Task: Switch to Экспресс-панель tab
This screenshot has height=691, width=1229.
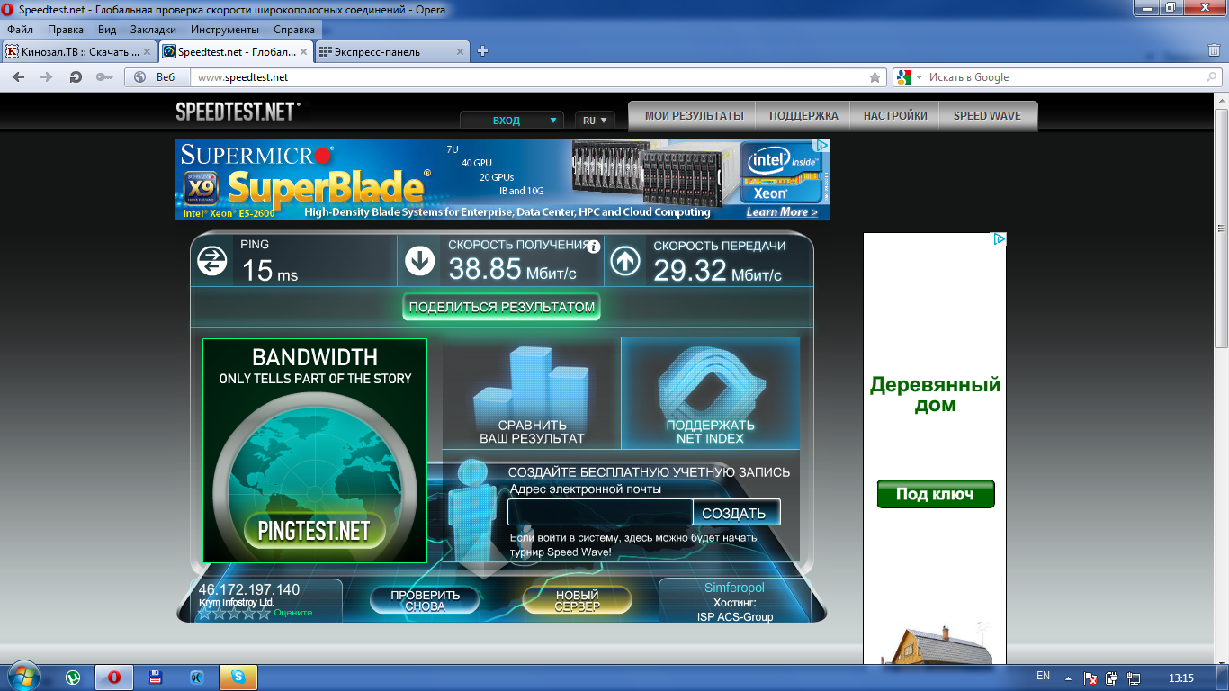Action: tap(392, 51)
